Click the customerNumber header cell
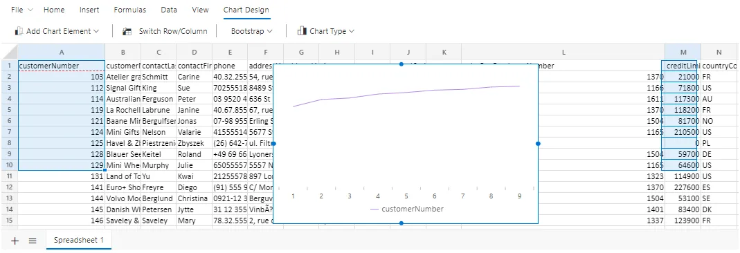This screenshot has width=740, height=253. click(x=62, y=66)
